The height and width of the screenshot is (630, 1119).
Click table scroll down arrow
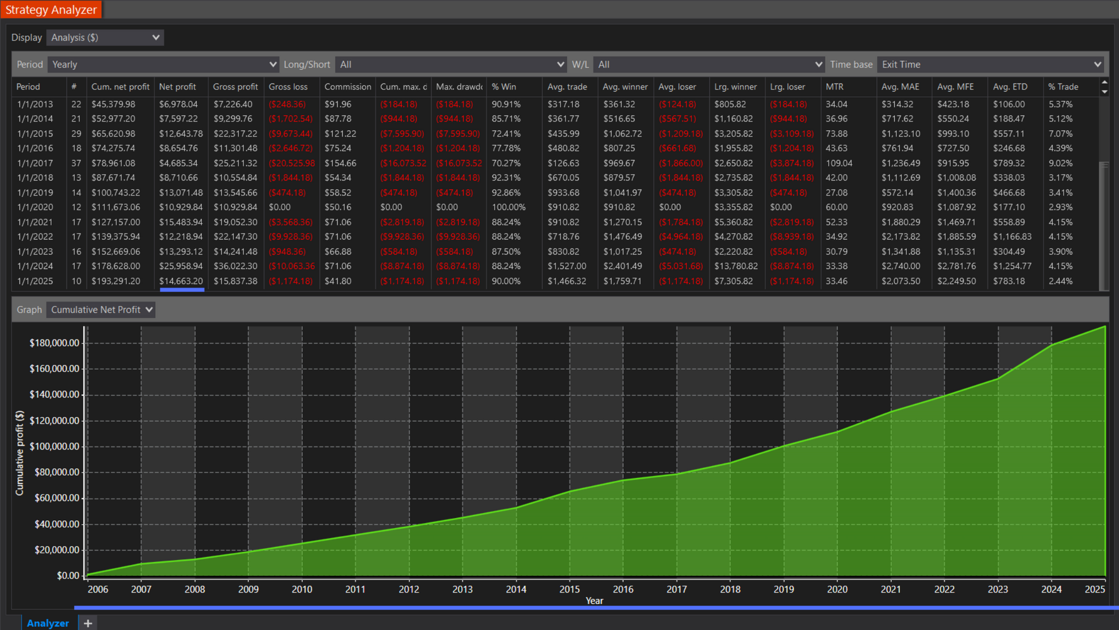pyautogui.click(x=1104, y=91)
